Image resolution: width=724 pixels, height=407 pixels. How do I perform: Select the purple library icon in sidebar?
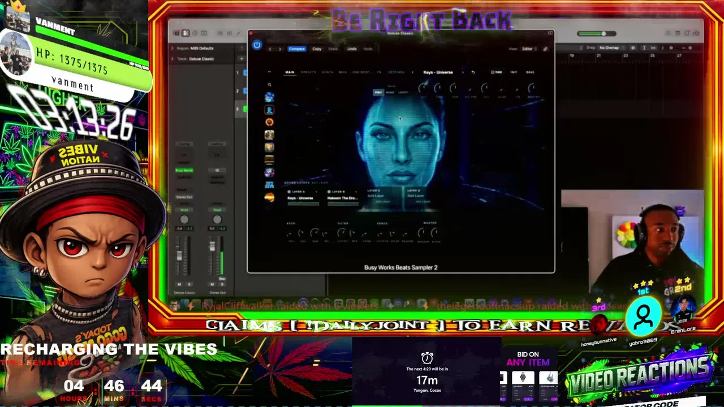[x=269, y=172]
